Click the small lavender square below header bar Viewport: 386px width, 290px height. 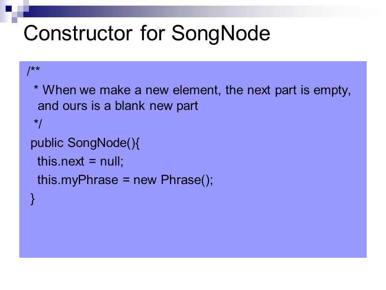point(14,20)
